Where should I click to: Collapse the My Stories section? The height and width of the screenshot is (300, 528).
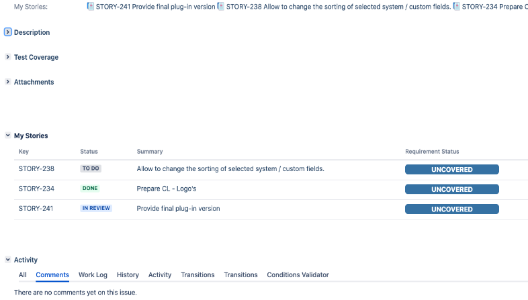[8, 136]
